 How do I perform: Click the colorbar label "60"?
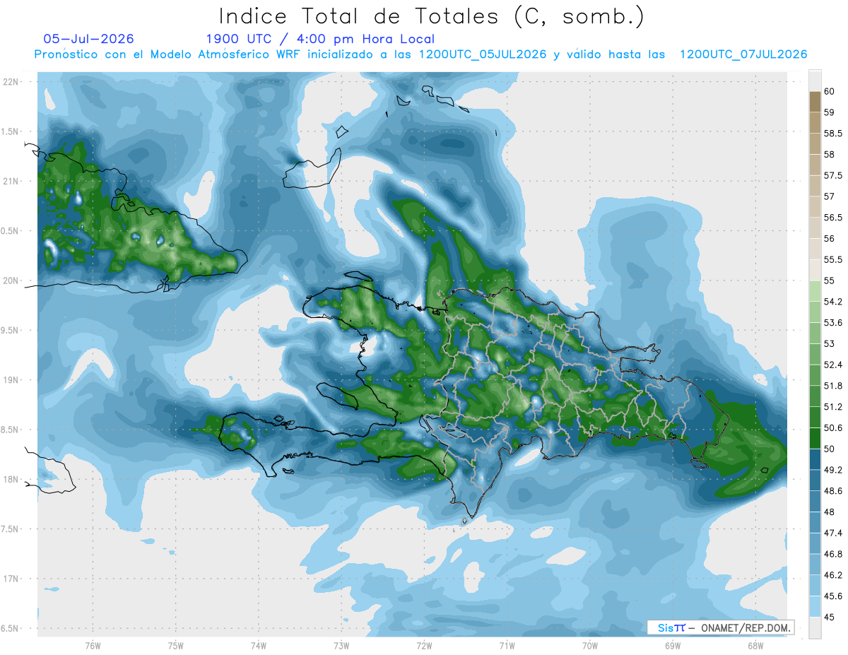click(830, 91)
